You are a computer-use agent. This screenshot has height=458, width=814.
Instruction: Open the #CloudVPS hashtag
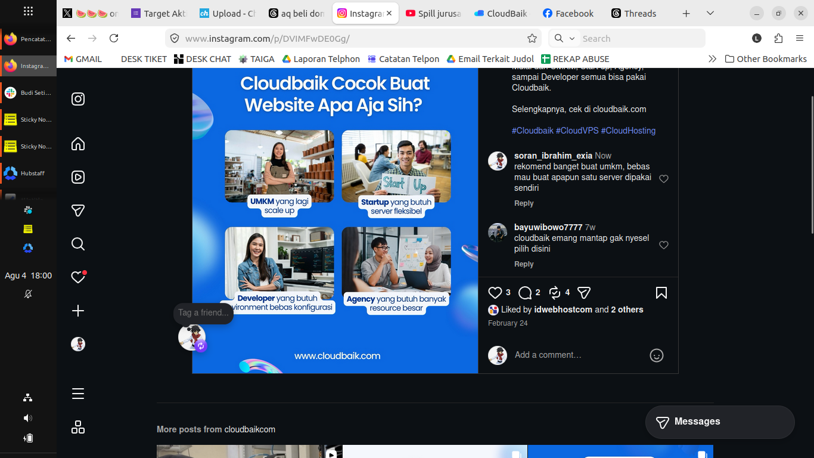coord(577,131)
